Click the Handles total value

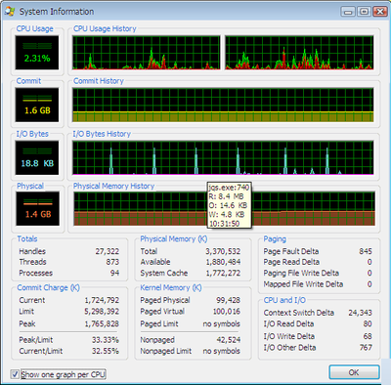(108, 251)
